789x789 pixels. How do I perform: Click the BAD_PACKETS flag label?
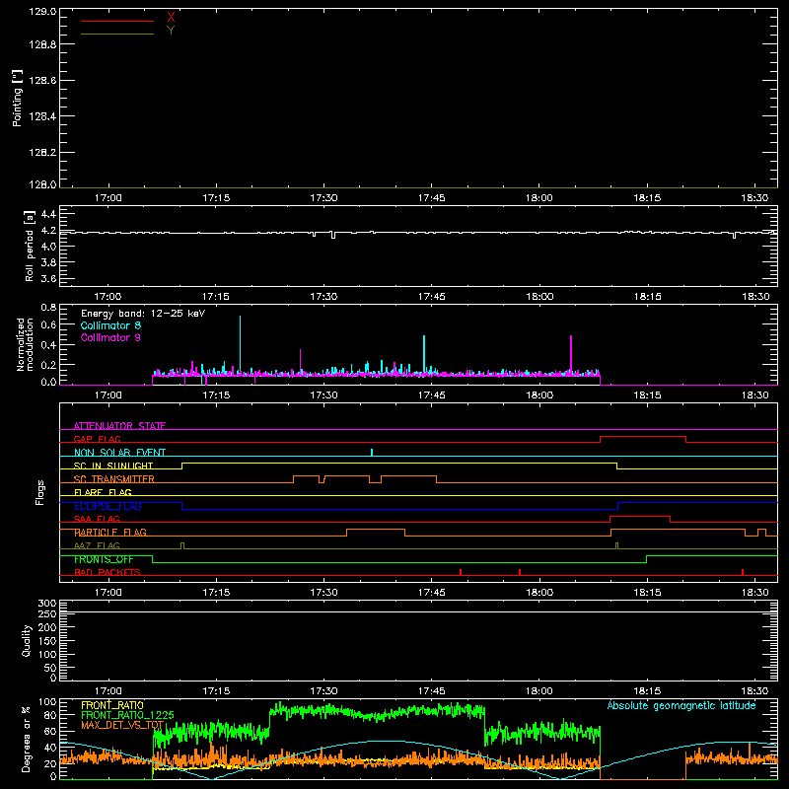[108, 572]
